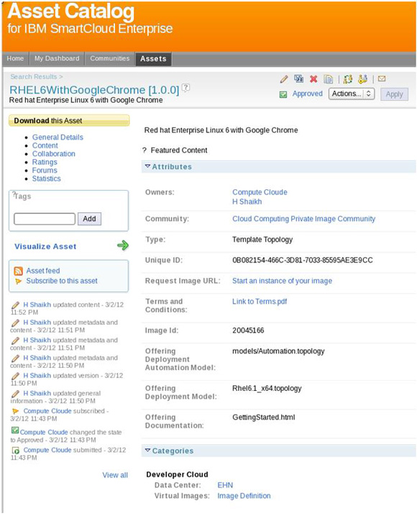Open owner Compute Cloude in Attributes

click(x=260, y=192)
